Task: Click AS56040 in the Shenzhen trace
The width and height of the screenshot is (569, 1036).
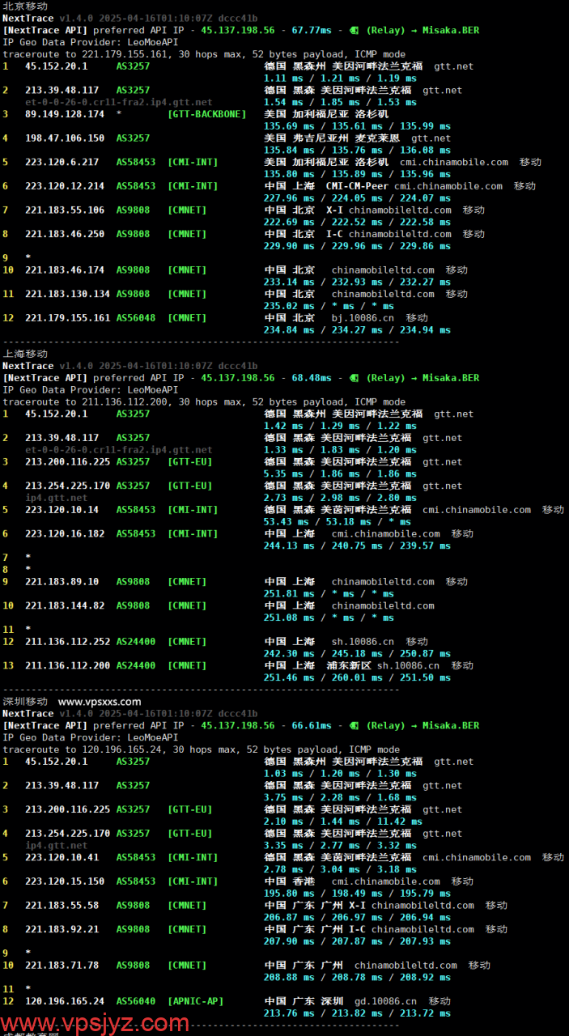Action: tap(136, 1001)
